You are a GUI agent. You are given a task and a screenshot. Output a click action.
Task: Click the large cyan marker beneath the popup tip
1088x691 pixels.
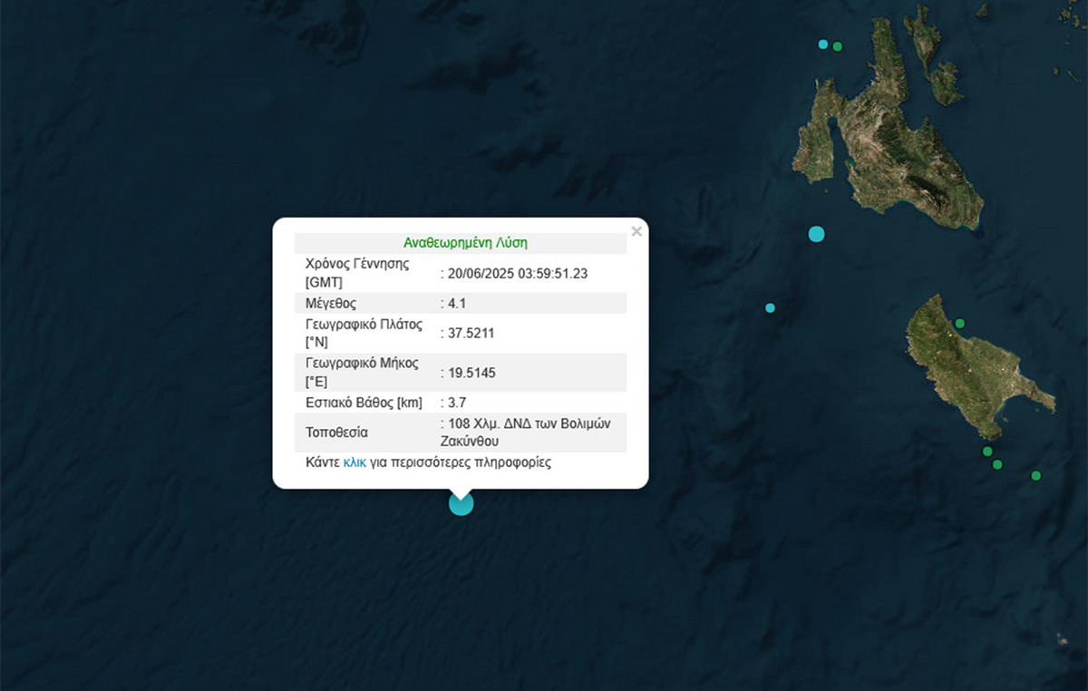[x=461, y=504]
